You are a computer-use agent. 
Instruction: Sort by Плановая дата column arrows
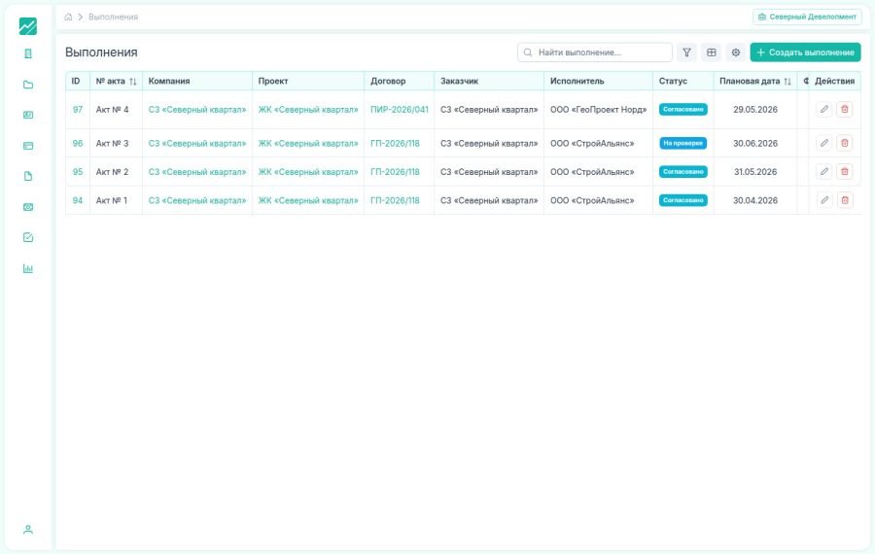point(787,82)
